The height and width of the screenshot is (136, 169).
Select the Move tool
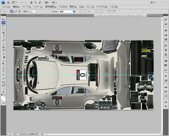(3, 19)
